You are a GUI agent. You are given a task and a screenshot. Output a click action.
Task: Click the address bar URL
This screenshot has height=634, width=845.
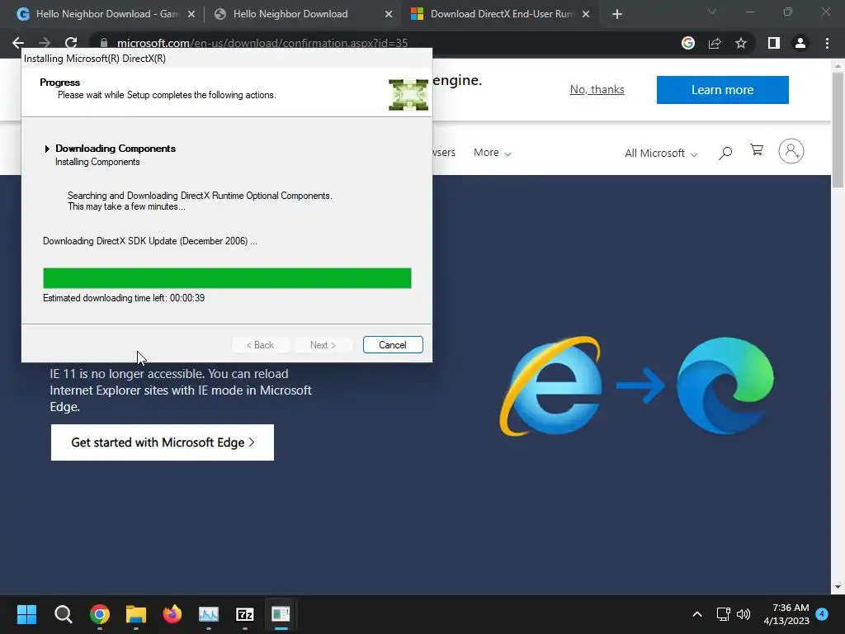[262, 43]
